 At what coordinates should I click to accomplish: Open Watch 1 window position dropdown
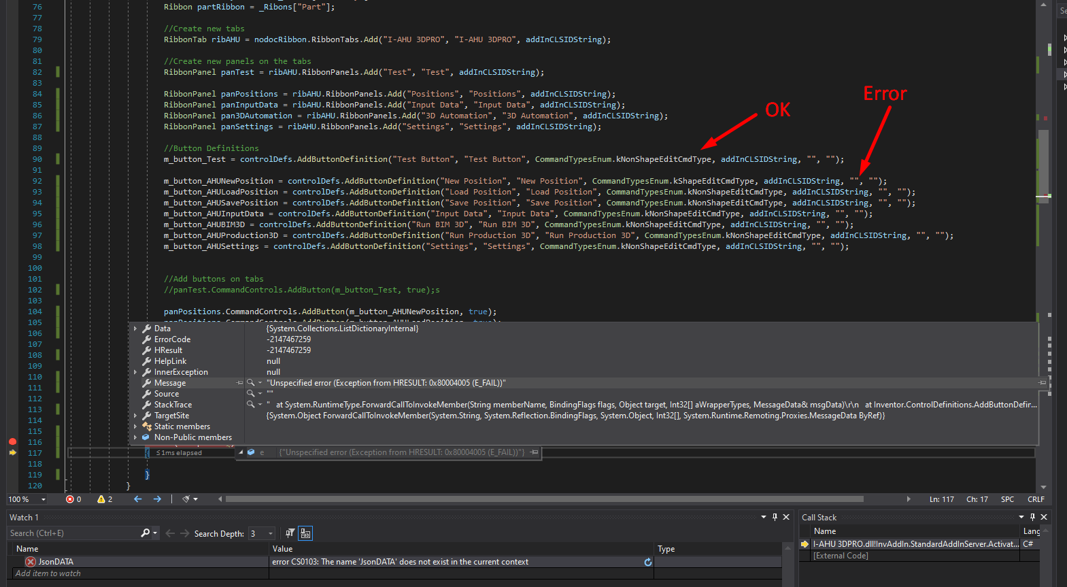tap(763, 517)
